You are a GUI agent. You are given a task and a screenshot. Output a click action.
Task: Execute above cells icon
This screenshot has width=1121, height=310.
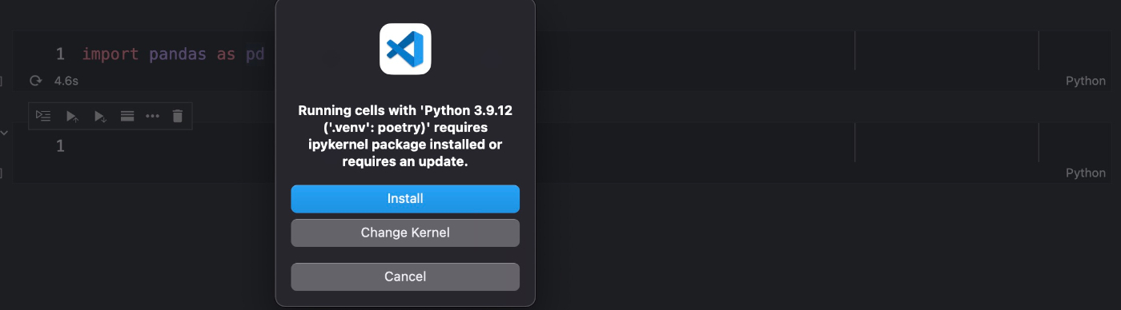[72, 117]
